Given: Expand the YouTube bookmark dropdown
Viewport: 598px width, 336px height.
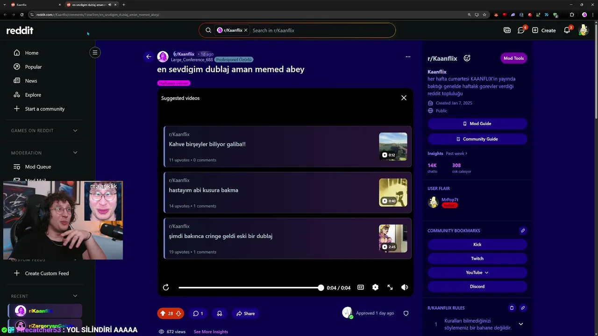Looking at the screenshot, I should click(x=477, y=273).
